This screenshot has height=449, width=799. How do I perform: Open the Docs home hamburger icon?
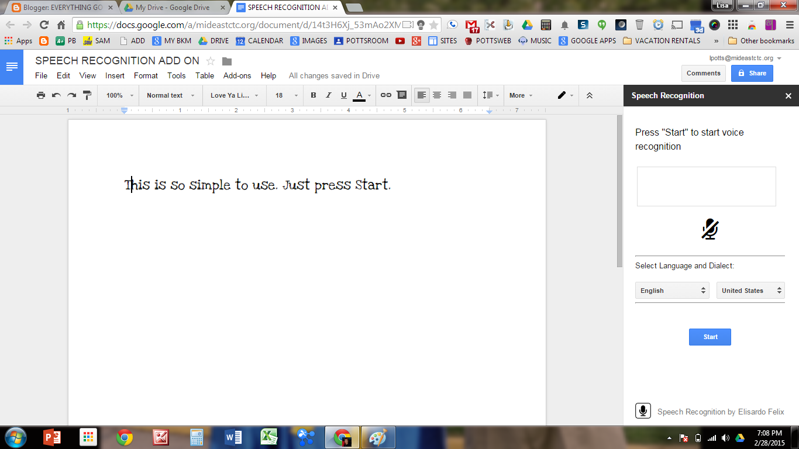click(x=12, y=67)
